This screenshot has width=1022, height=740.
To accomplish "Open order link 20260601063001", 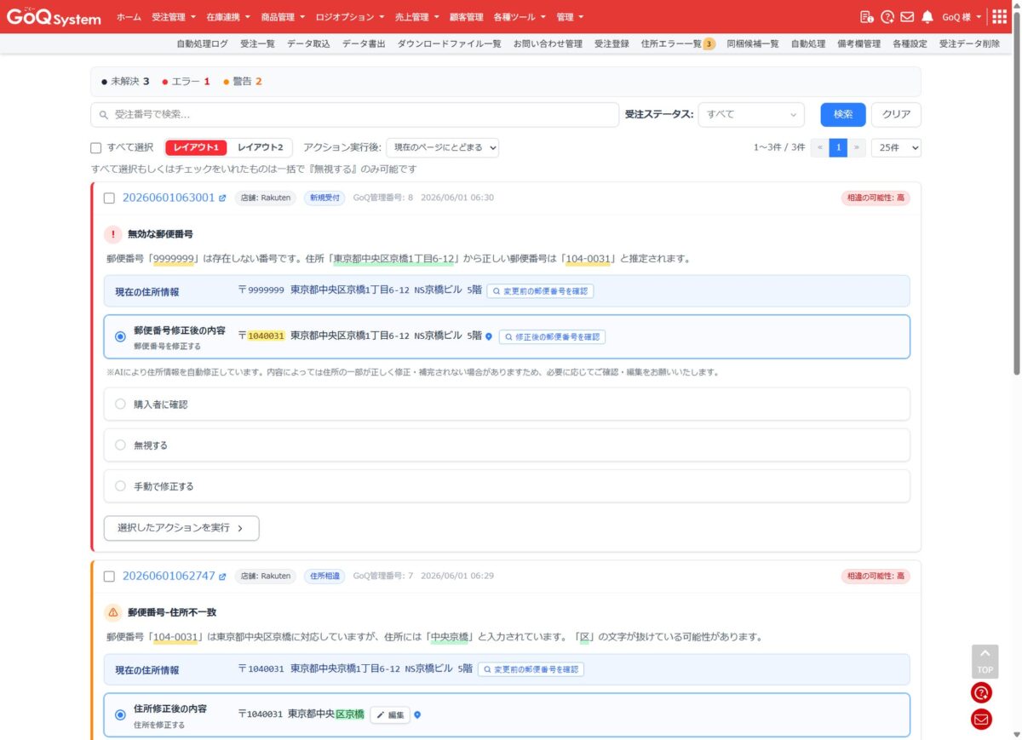I will pyautogui.click(x=169, y=198).
